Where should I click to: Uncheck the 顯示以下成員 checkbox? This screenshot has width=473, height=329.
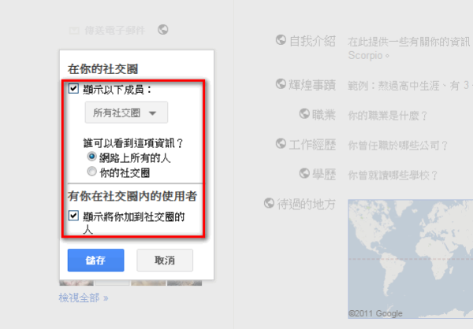(x=73, y=89)
